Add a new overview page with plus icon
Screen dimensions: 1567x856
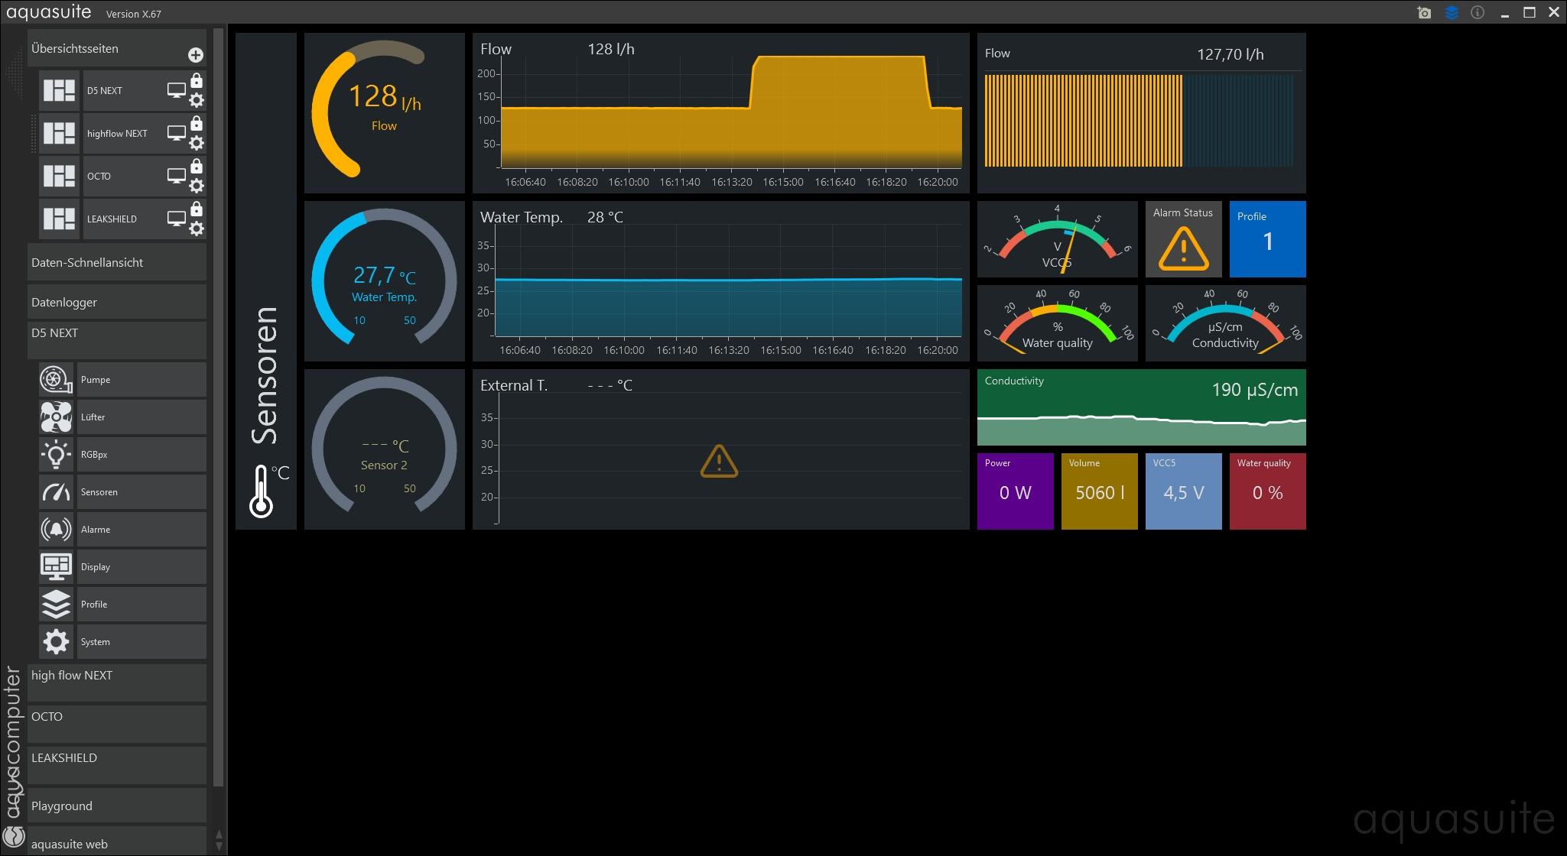point(196,55)
